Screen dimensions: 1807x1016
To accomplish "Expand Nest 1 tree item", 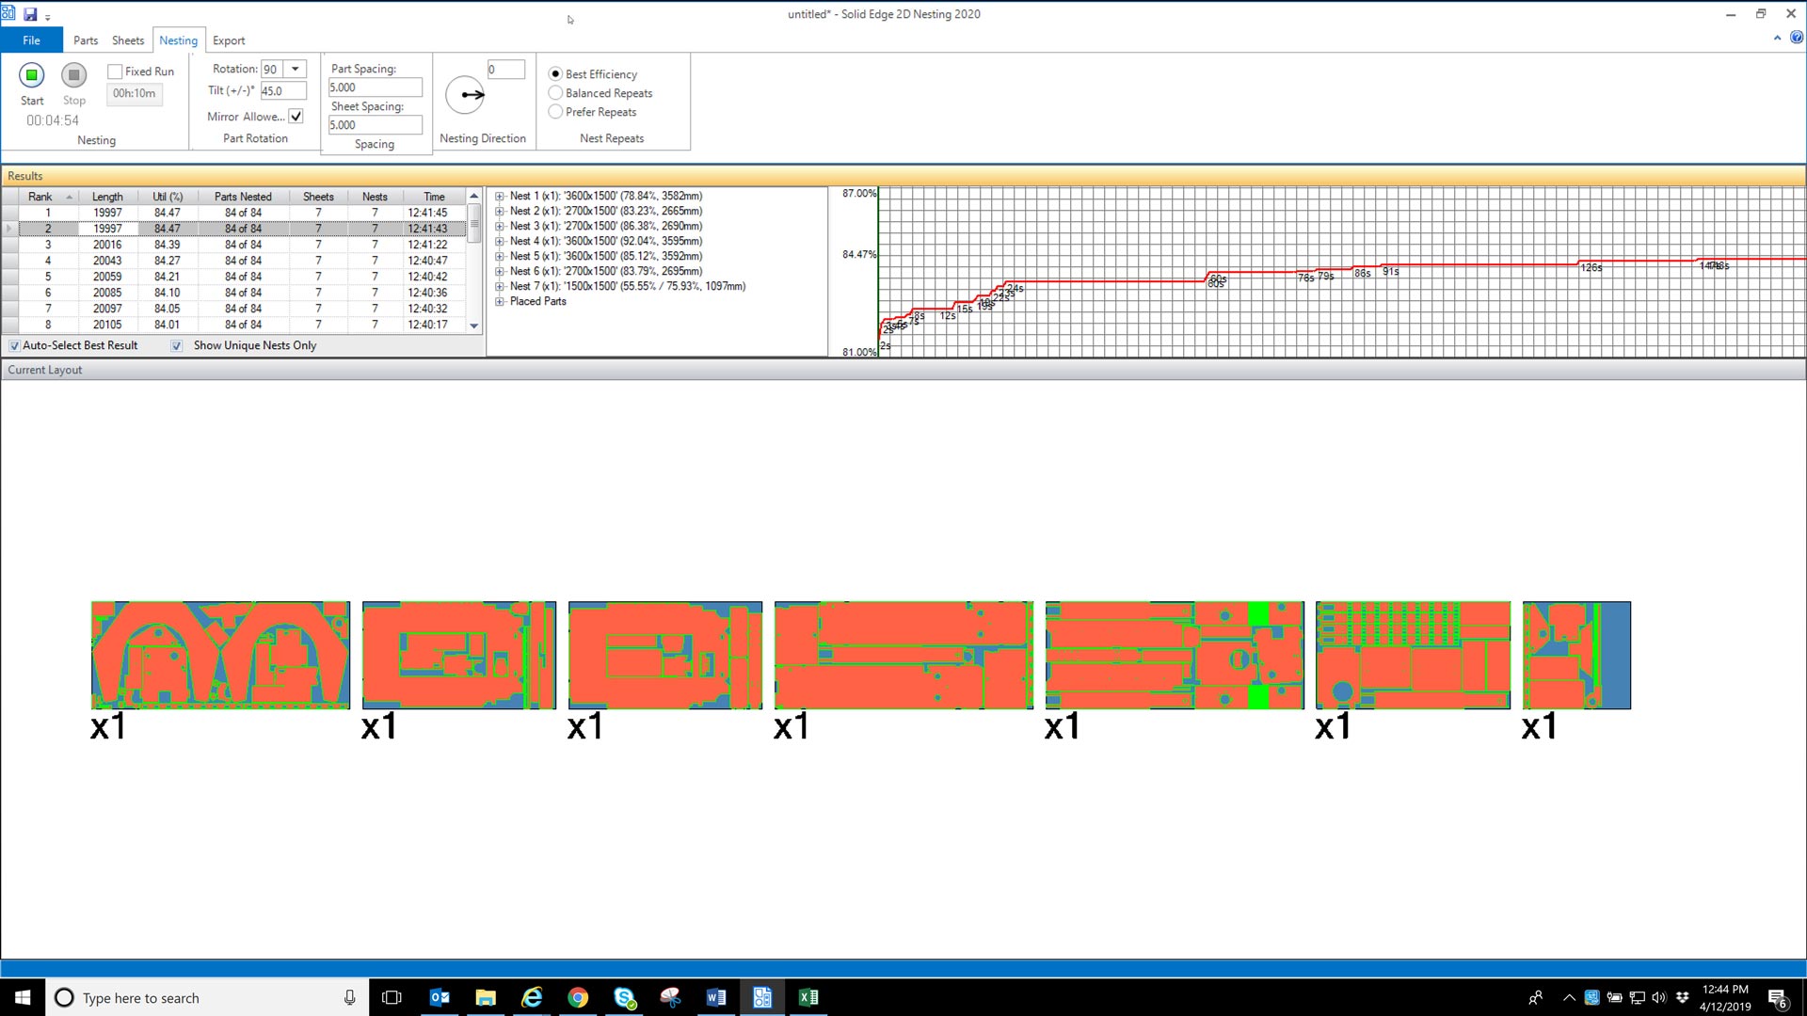I will [500, 195].
